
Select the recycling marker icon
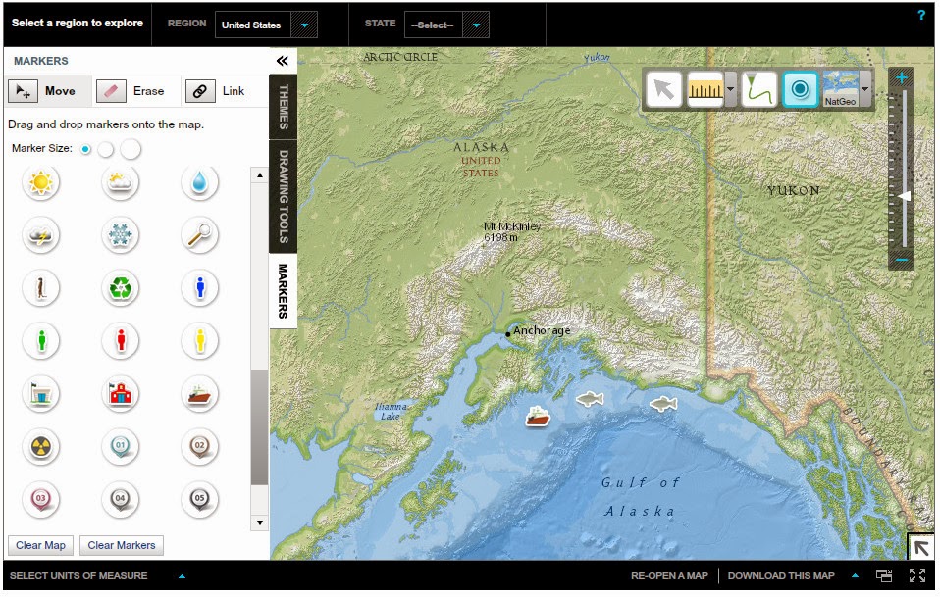[120, 288]
